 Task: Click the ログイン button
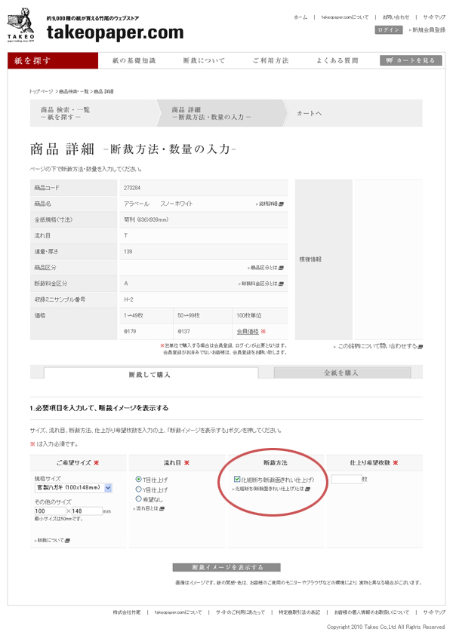click(389, 30)
